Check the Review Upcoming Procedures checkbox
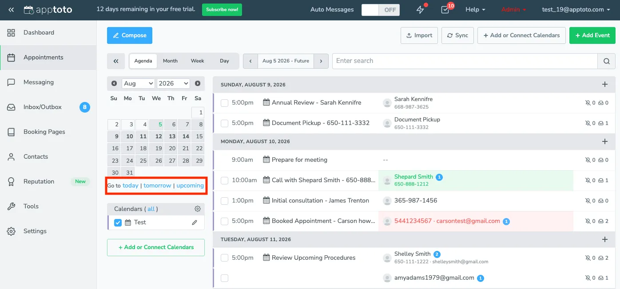620x289 pixels. pyautogui.click(x=225, y=258)
